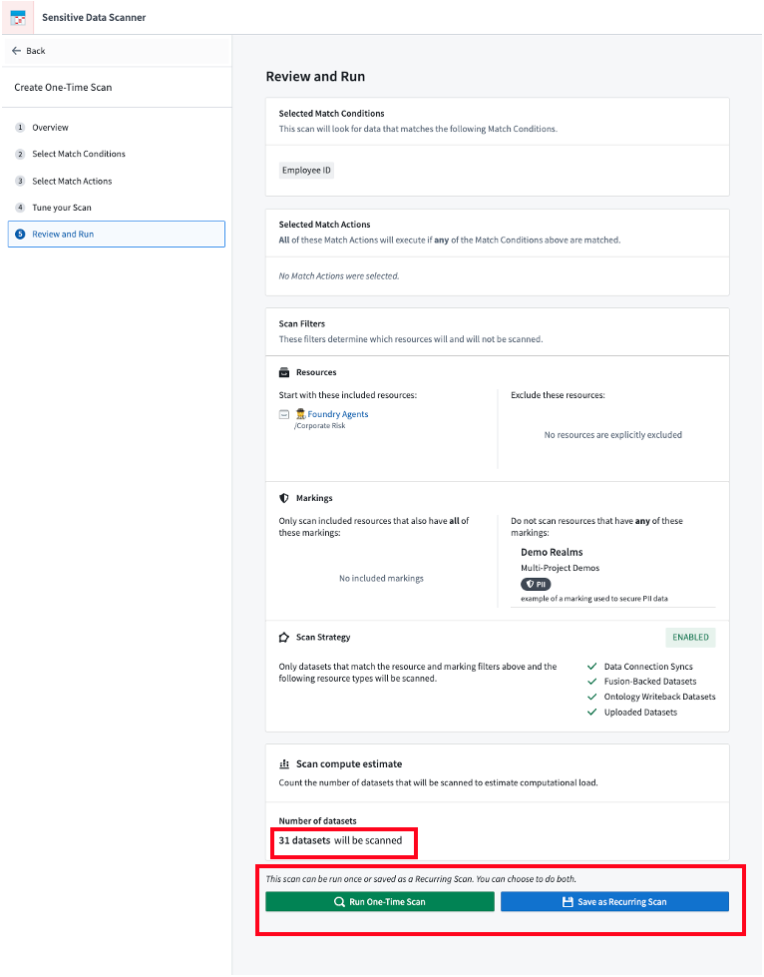Click the floppy disk save icon
764x977 pixels.
[x=568, y=901]
